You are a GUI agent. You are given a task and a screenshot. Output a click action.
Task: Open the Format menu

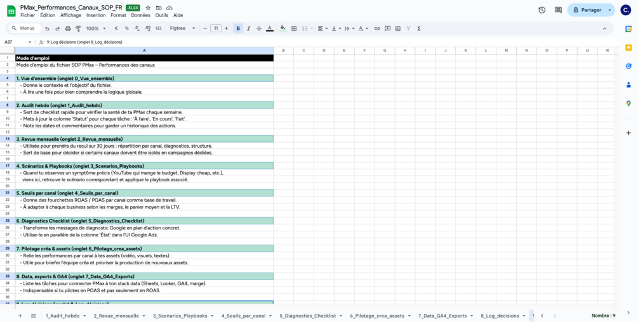[119, 15]
